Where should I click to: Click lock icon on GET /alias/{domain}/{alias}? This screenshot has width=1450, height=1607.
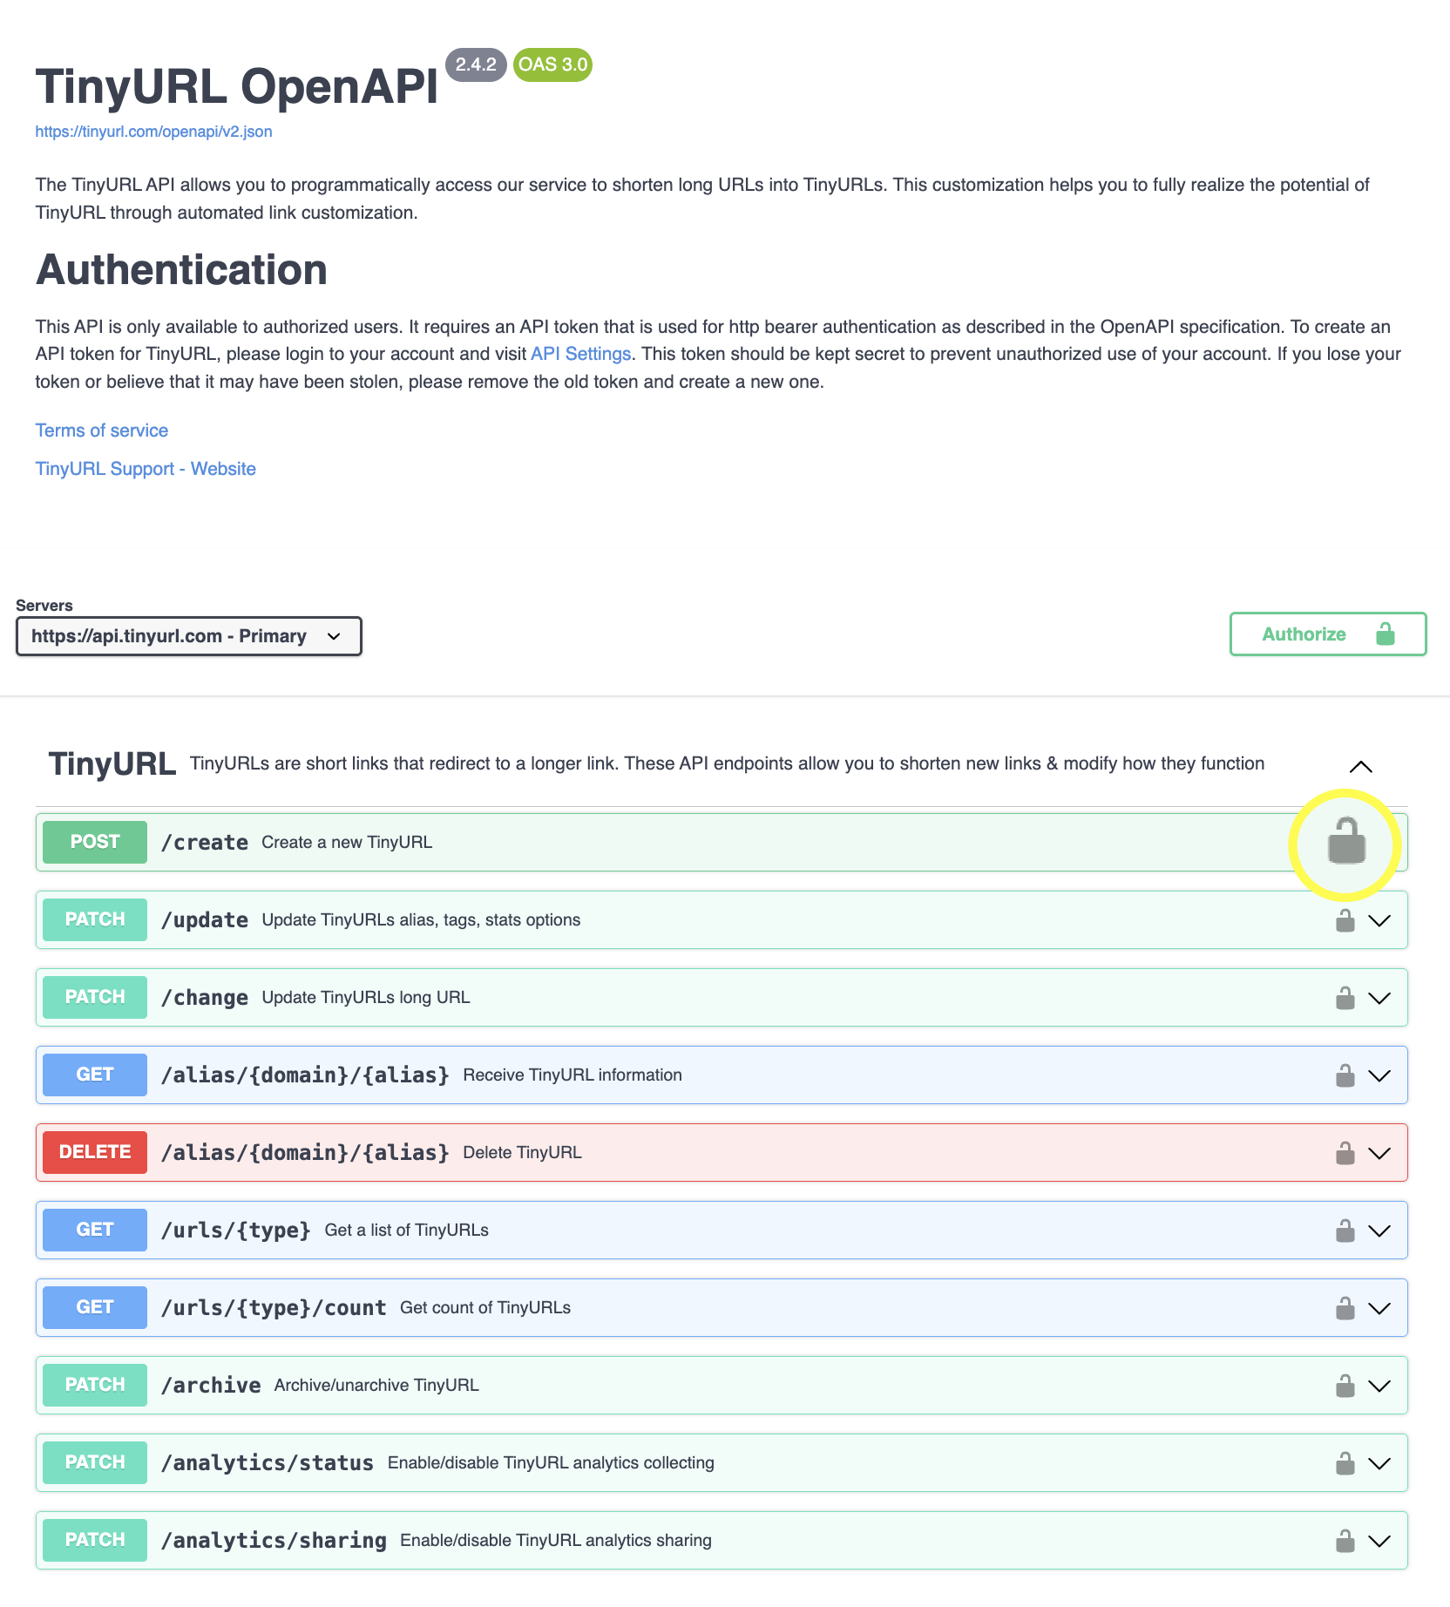click(1345, 1075)
